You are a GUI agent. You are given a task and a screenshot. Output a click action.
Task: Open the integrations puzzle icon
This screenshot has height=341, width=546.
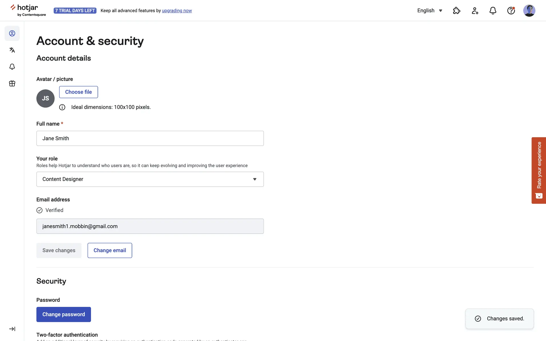(x=456, y=11)
